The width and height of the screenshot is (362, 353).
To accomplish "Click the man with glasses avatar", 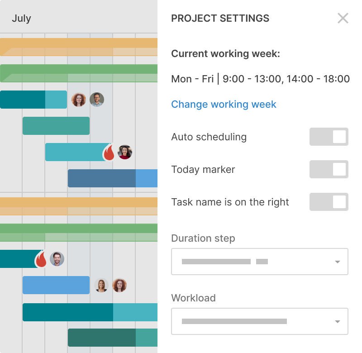I will click(x=97, y=100).
